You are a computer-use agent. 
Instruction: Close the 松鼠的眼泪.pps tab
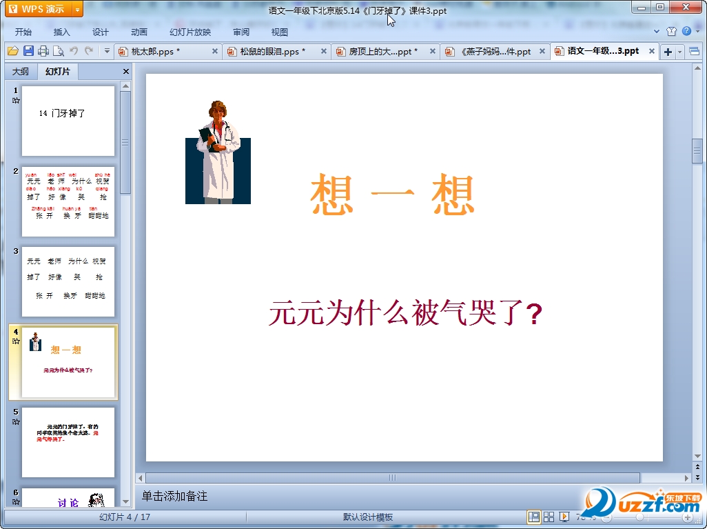pos(324,52)
